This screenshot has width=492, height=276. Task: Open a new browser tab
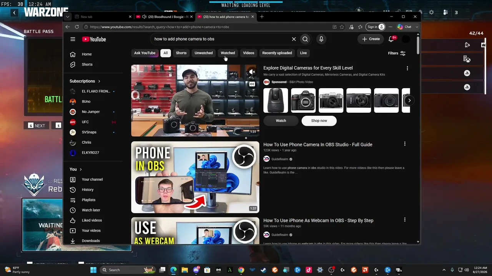tap(262, 16)
